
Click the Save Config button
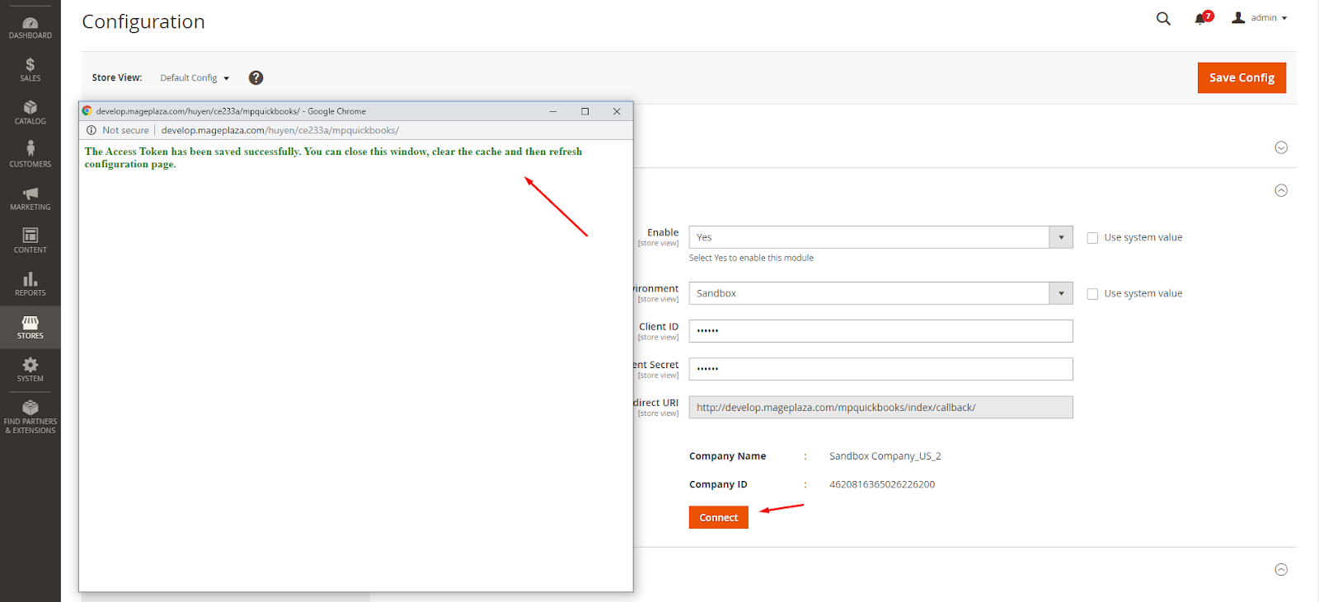(1241, 78)
